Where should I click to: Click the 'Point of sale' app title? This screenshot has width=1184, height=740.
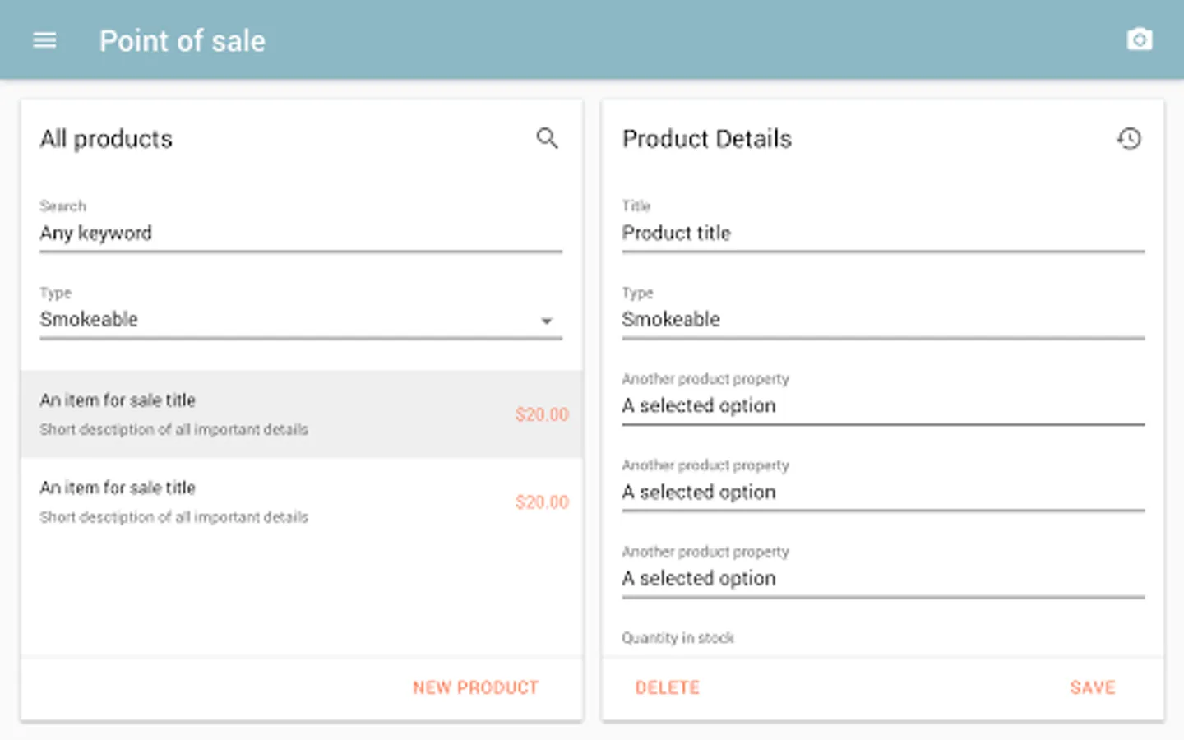point(183,41)
